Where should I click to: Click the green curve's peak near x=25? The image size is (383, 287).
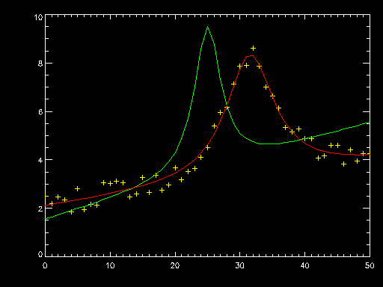click(x=207, y=27)
